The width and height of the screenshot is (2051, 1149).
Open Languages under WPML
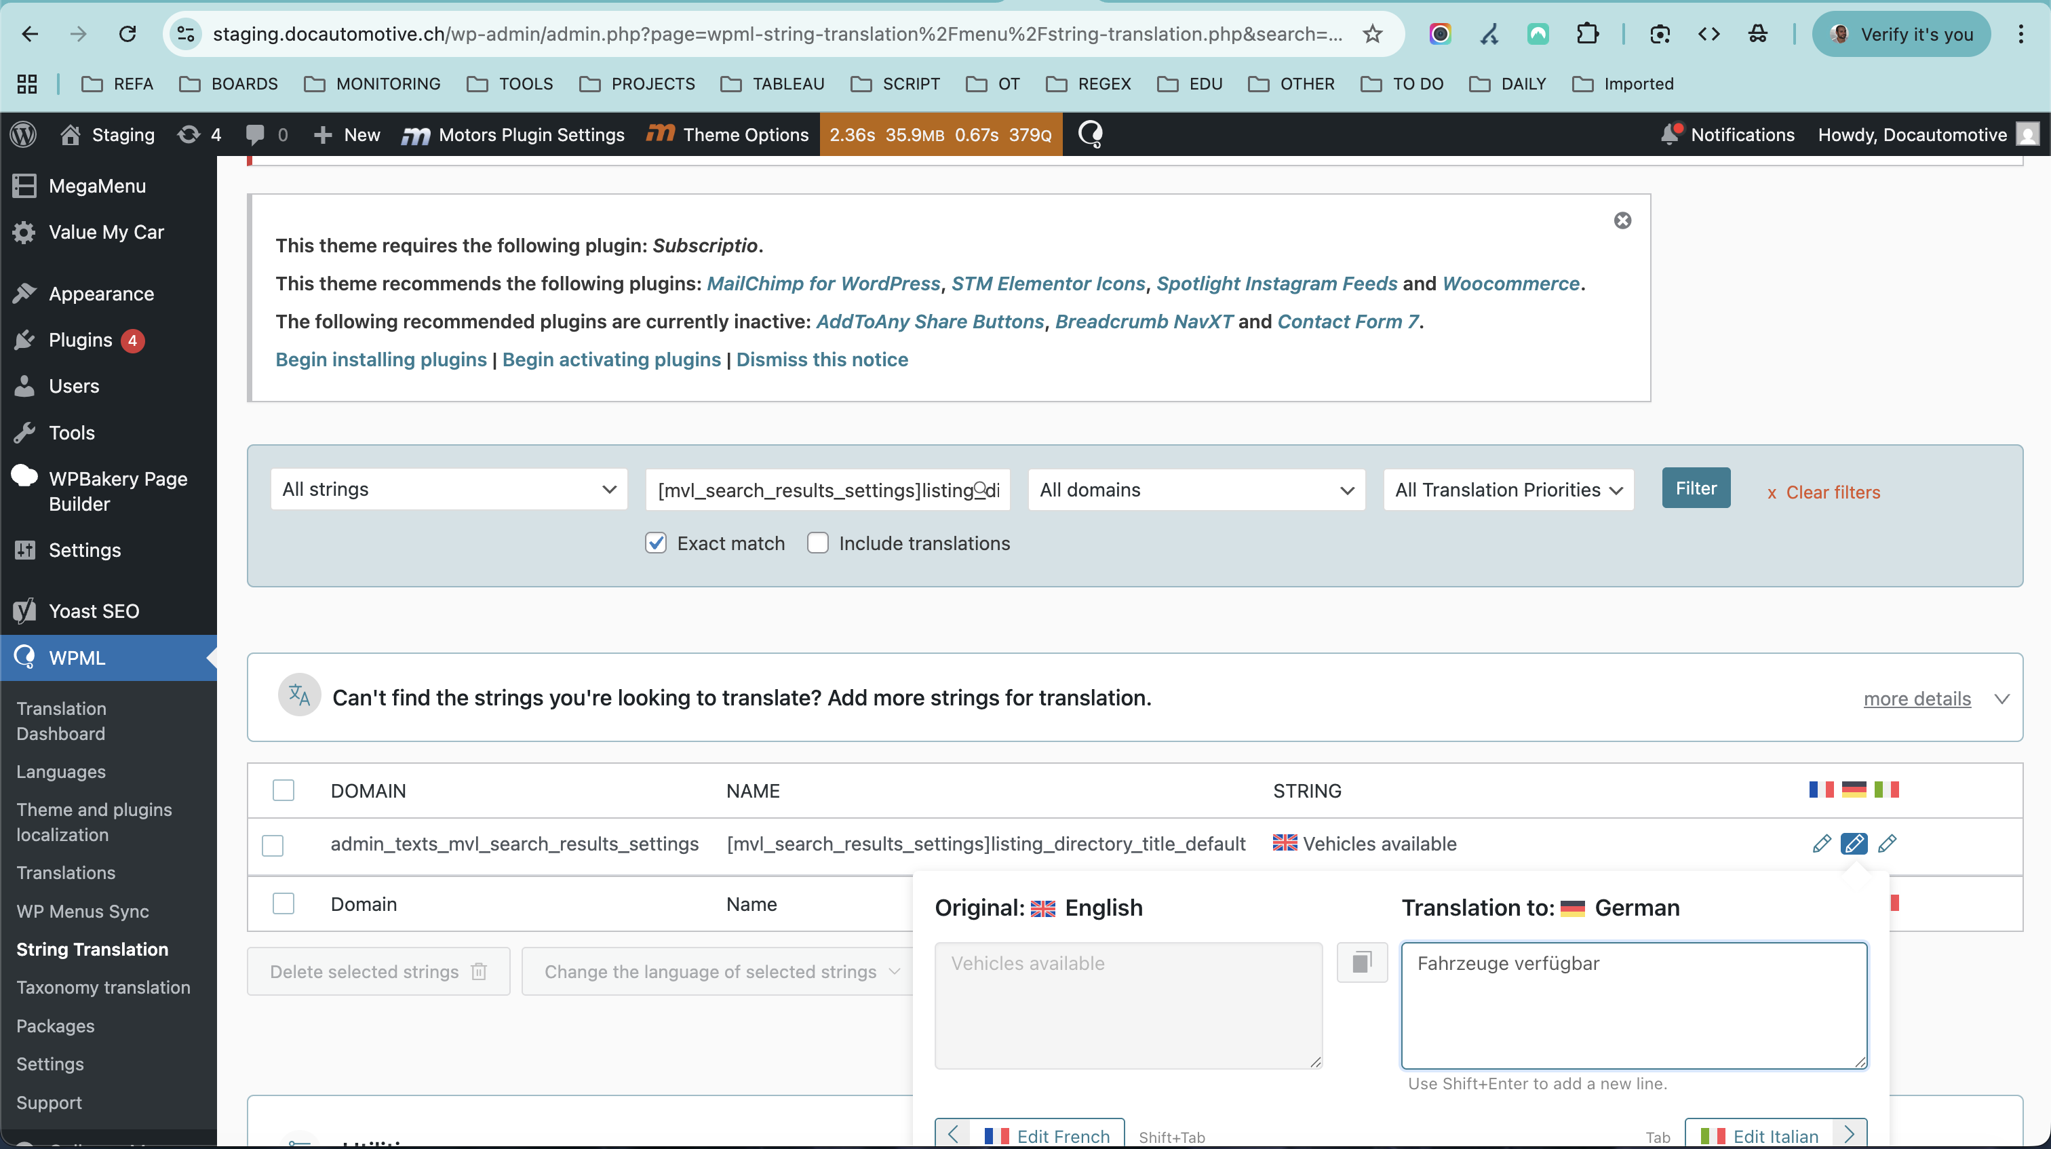(61, 772)
